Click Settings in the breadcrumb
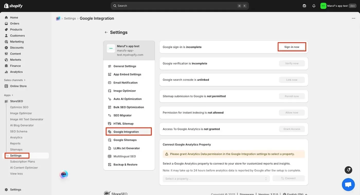Screen dimensions: 360x195 [x=70, y=19]
